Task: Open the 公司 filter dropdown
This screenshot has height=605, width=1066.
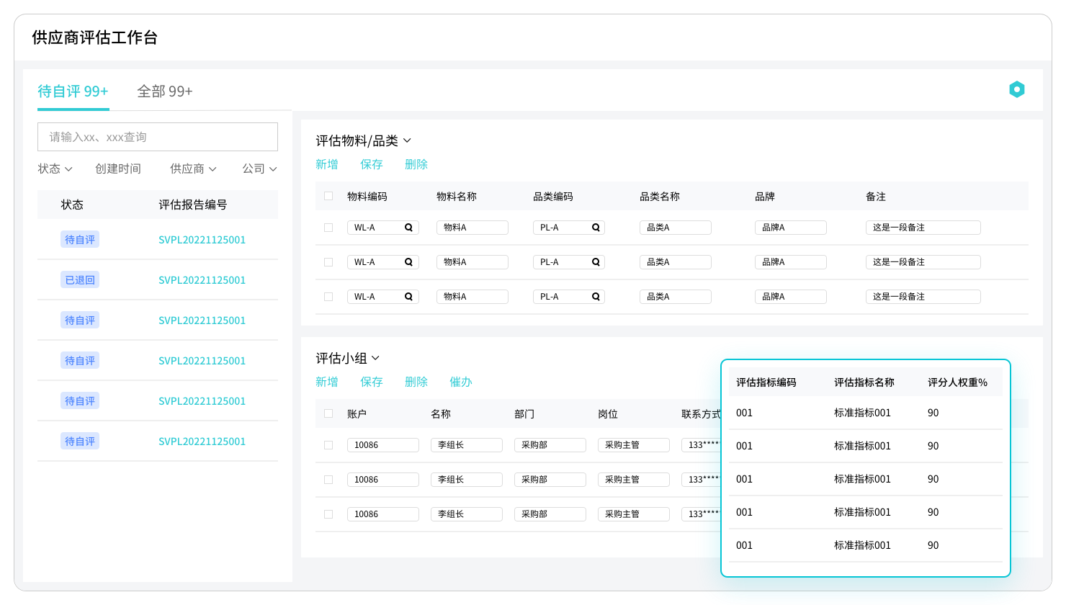Action: (259, 169)
